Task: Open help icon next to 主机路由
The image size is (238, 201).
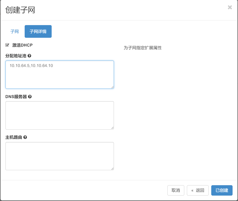Action: pyautogui.click(x=25, y=137)
